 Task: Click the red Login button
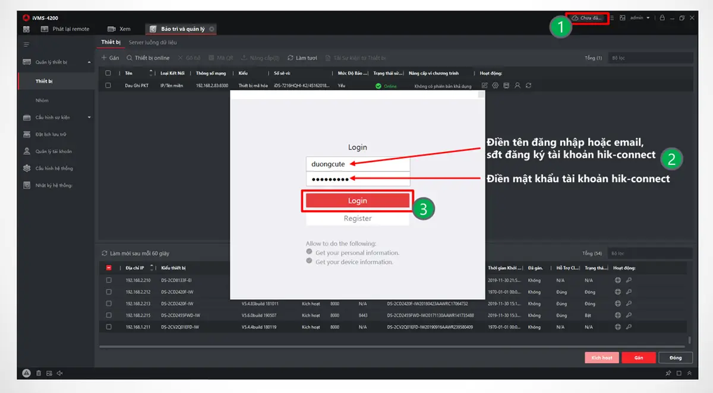click(358, 201)
